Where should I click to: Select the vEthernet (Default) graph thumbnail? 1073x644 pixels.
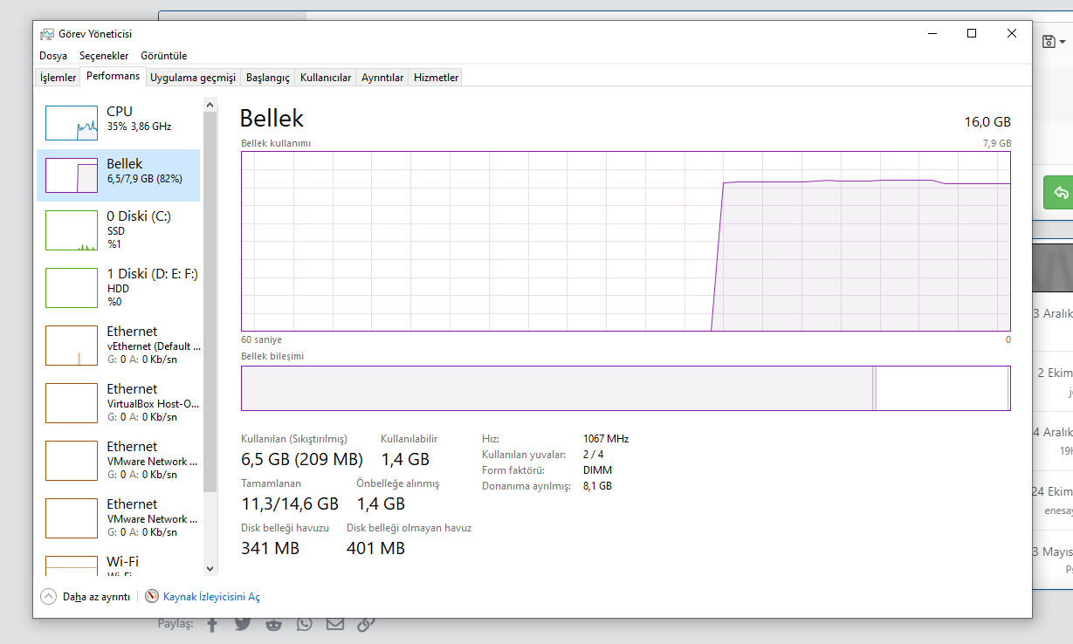[72, 346]
